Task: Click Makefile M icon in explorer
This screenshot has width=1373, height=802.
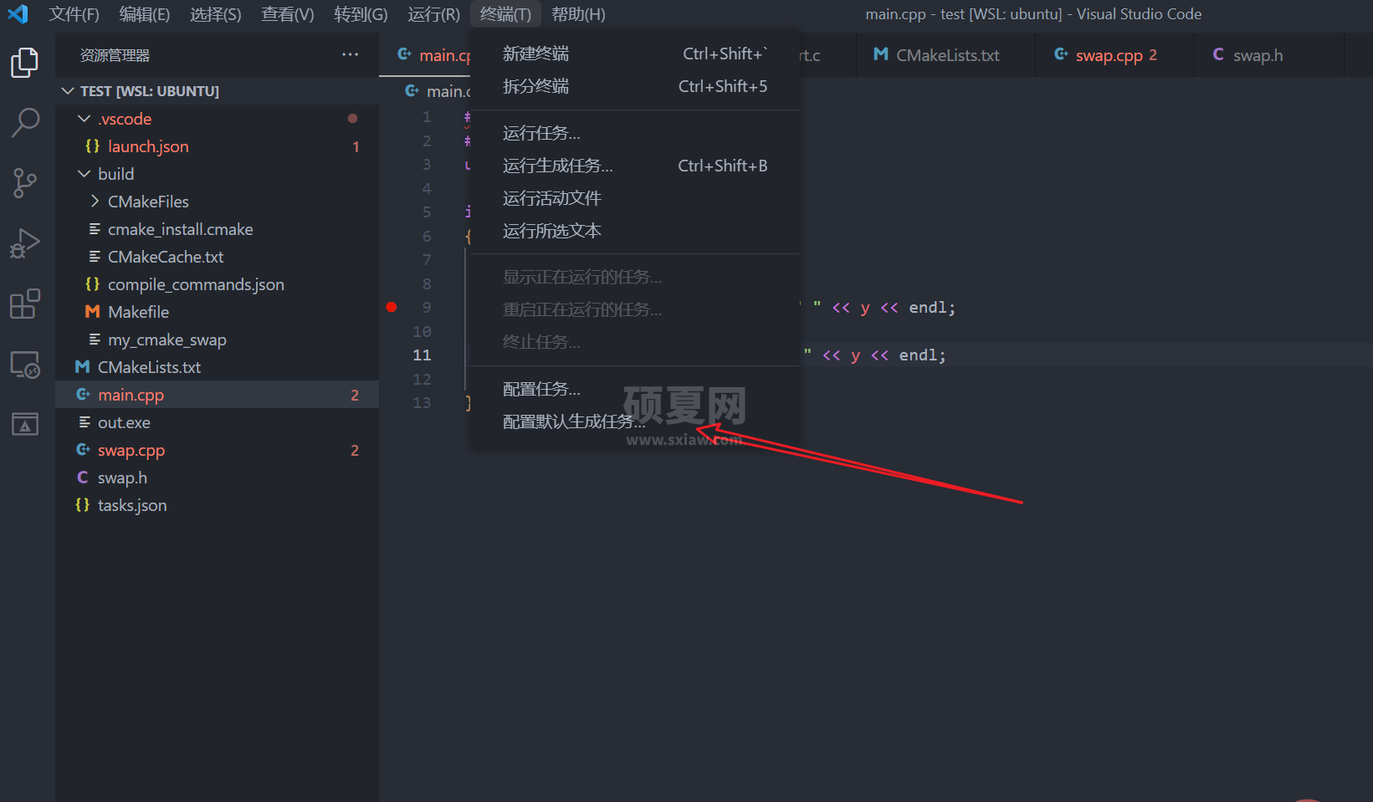Action: [93, 312]
